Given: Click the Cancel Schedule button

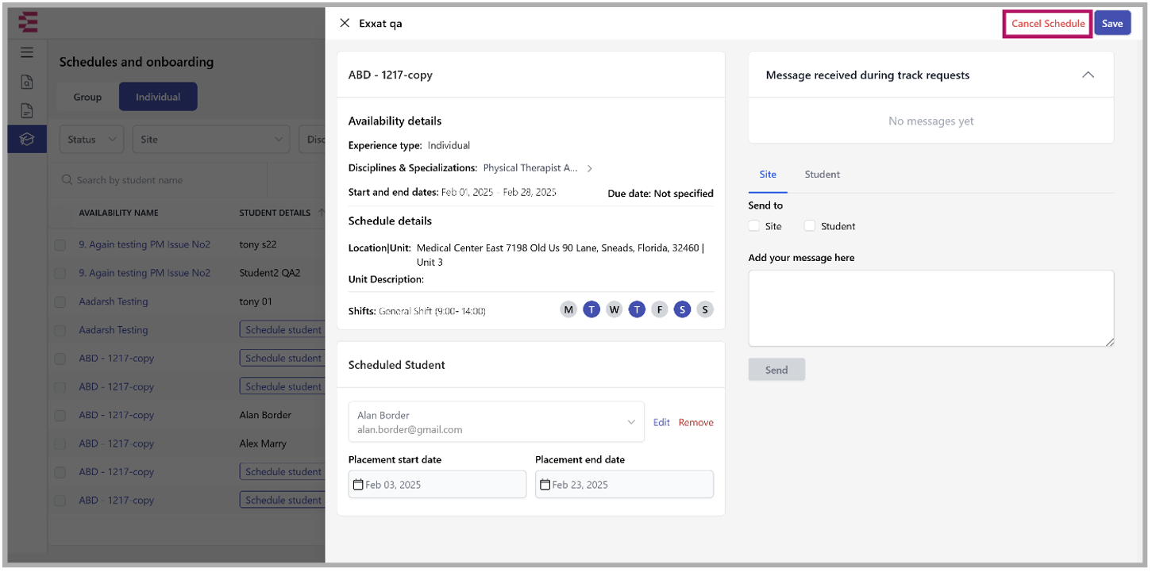Looking at the screenshot, I should coord(1047,23).
